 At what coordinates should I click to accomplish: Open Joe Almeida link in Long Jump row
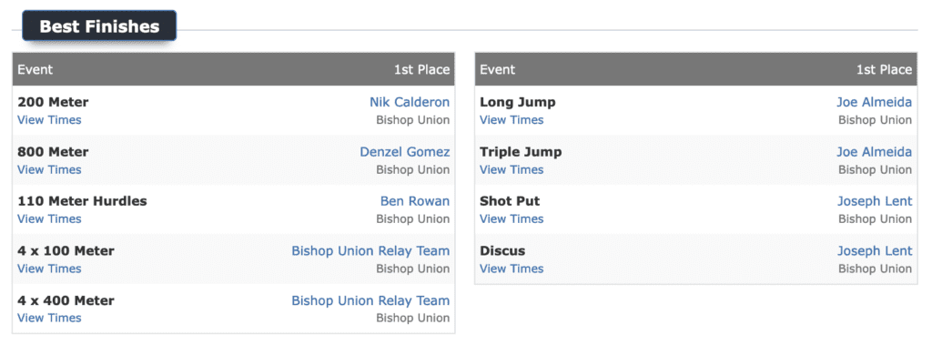pos(875,102)
